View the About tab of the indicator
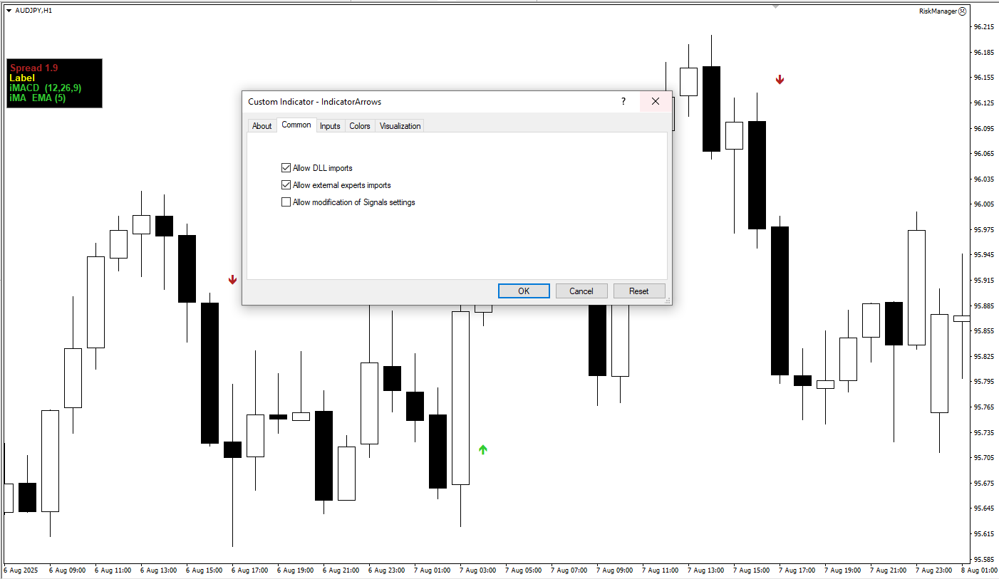 click(x=262, y=125)
